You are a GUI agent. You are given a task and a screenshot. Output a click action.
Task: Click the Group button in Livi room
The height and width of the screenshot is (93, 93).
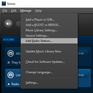tap(83, 75)
